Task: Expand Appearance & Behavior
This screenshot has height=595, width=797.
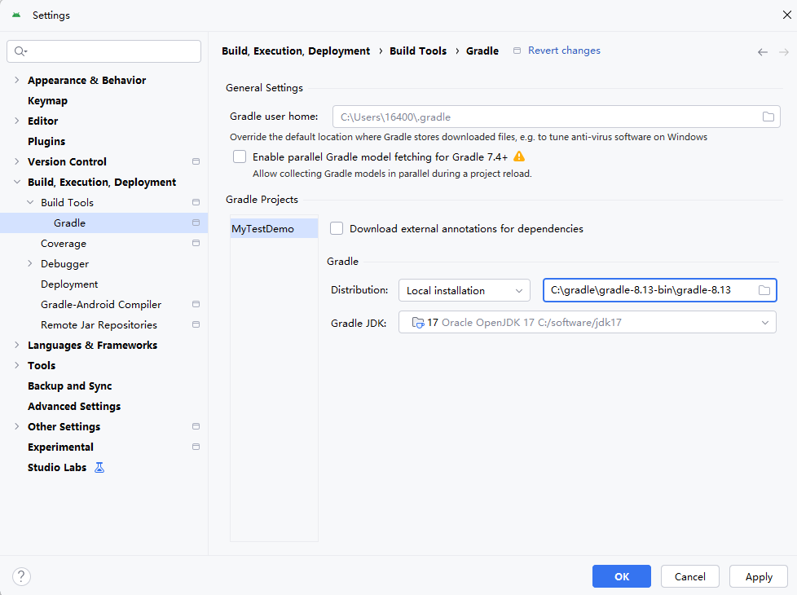Action: coord(17,80)
